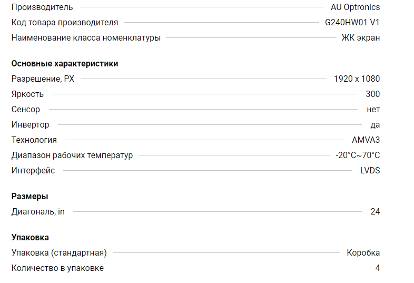Click the 'Инвертор' row label
414x283 pixels.
click(x=30, y=125)
